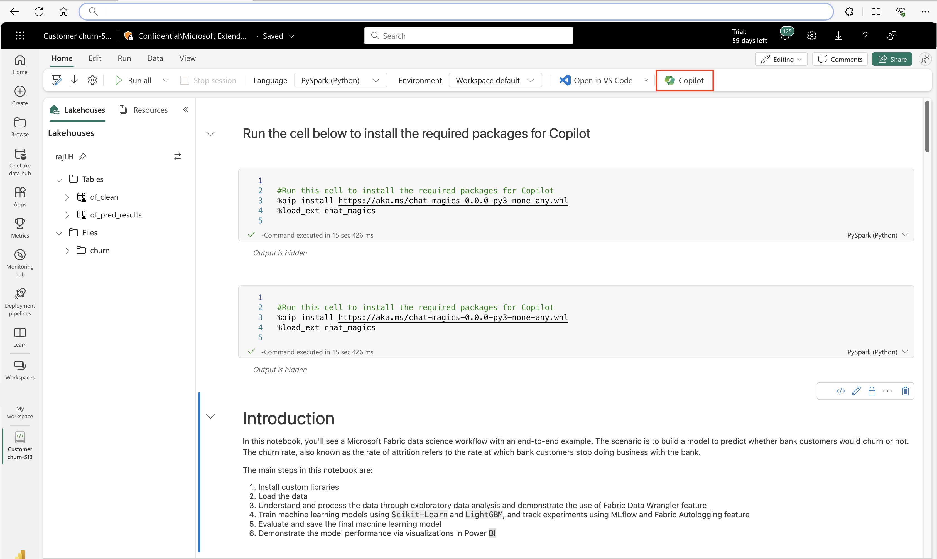Click the search input field
Screen dimensions: 937x559
click(468, 36)
